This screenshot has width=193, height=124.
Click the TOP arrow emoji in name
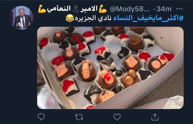point(76,9)
